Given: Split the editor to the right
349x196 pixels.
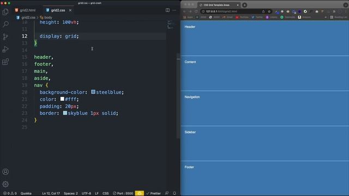Looking at the screenshot, I should tap(167, 10).
